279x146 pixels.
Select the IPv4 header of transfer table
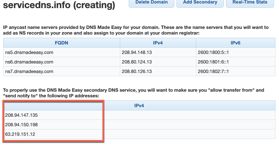point(139,105)
